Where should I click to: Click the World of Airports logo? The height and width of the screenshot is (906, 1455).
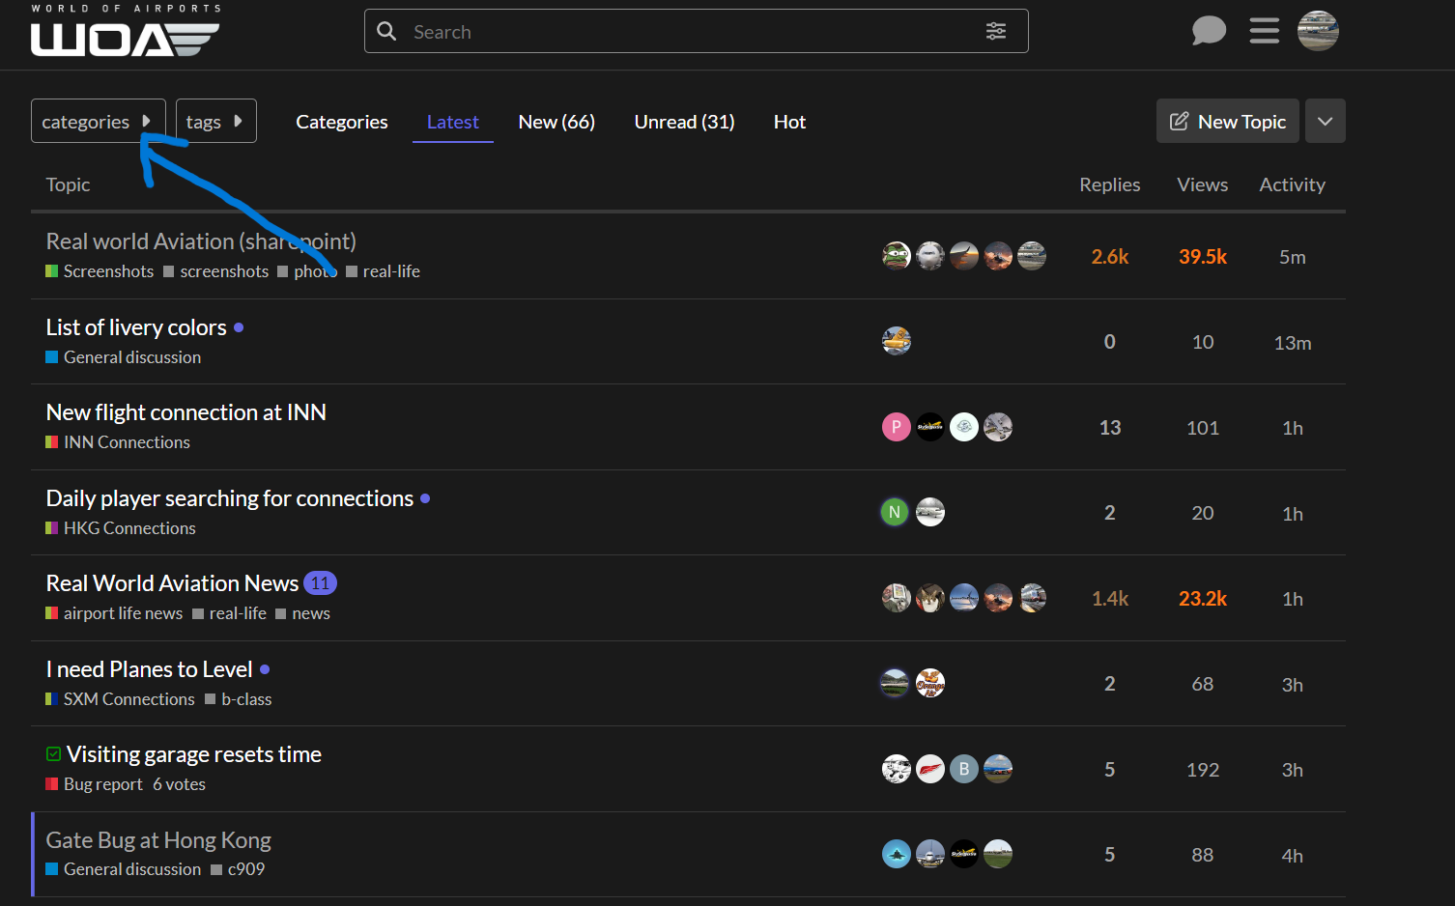point(126,32)
